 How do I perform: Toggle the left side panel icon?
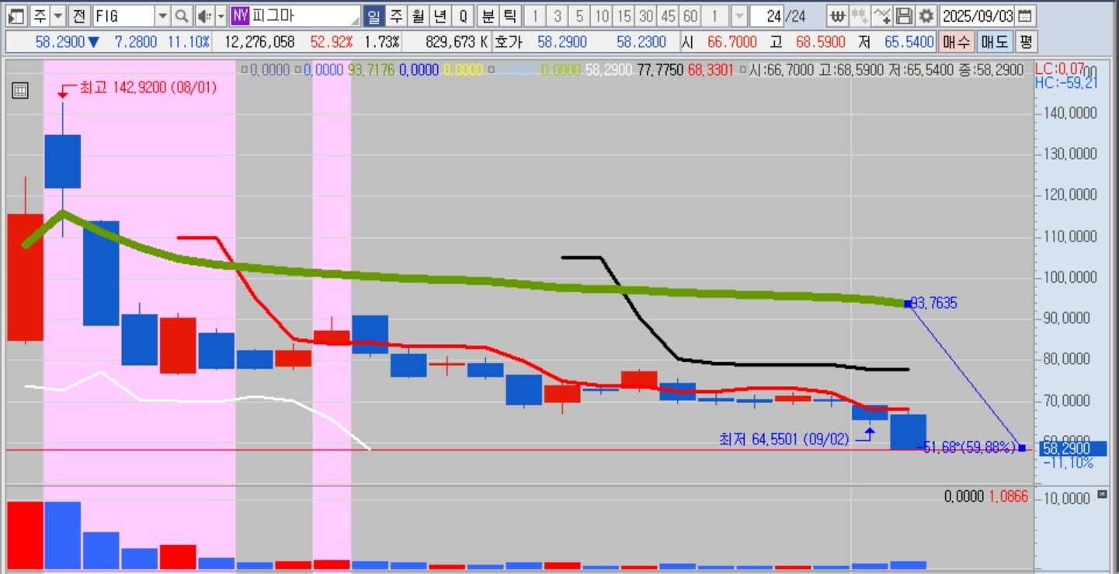tap(18, 16)
